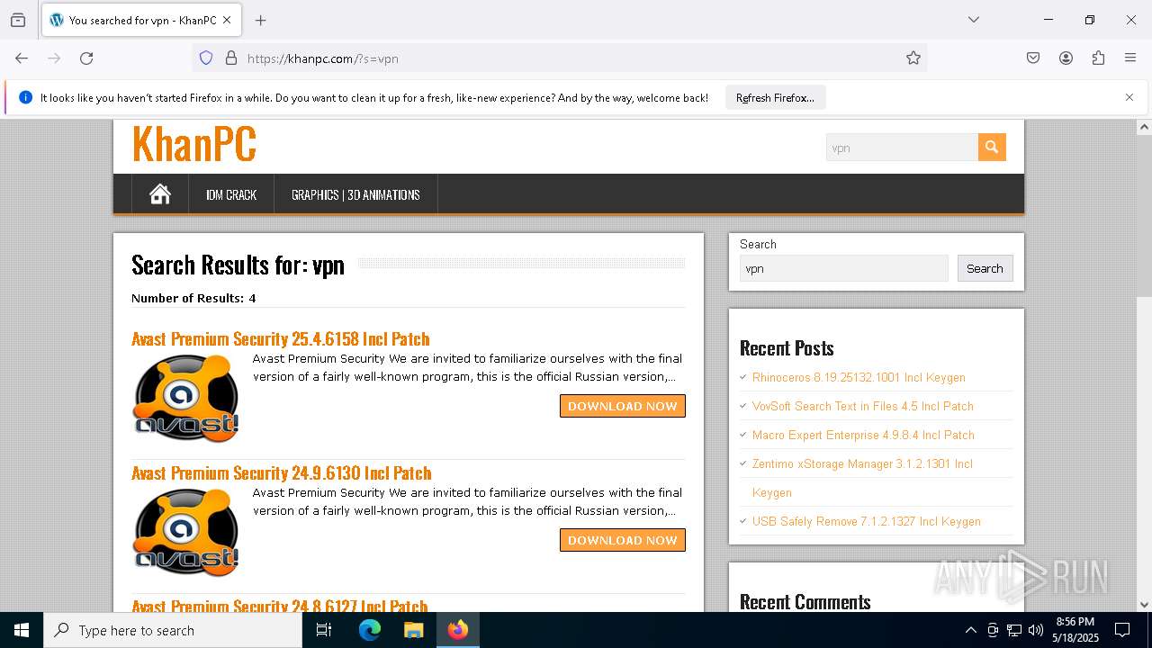Click DOWNLOAD NOW for Avast 24.9.6130
This screenshot has height=648, width=1152.
(x=623, y=540)
